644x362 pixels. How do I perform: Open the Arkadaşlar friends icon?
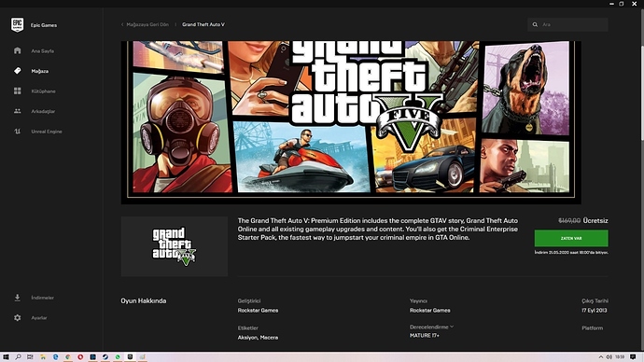[x=17, y=111]
